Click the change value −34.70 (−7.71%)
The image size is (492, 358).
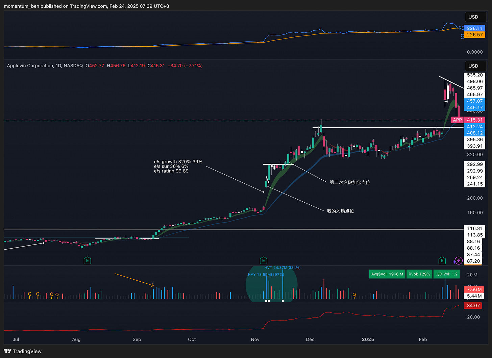(185, 66)
